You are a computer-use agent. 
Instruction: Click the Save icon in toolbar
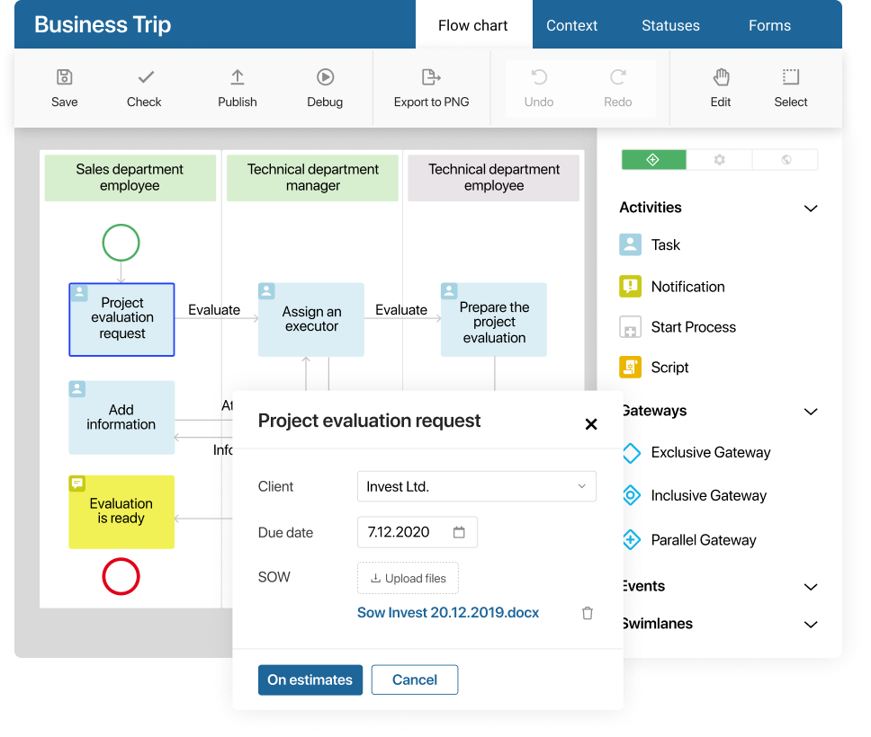64,78
